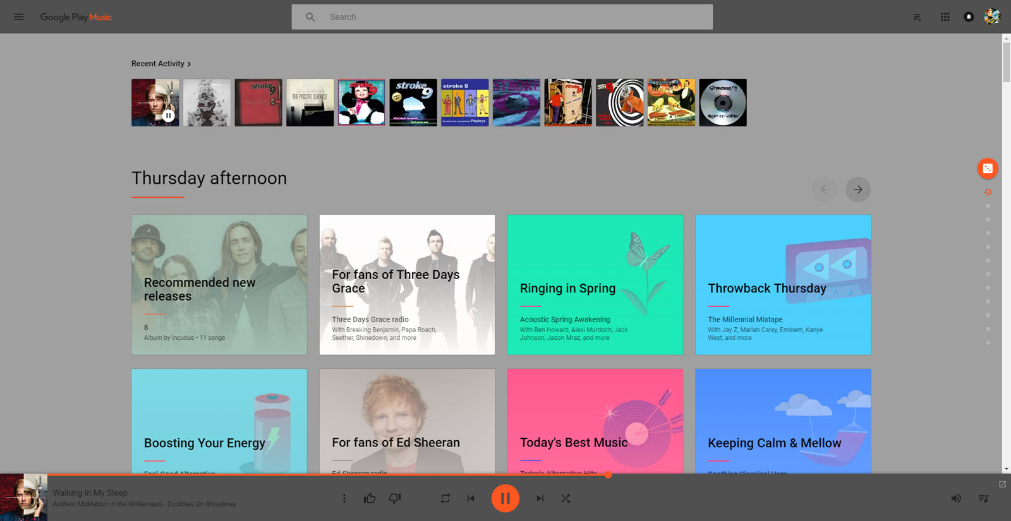Open the hamburger navigation menu
1011x521 pixels.
[x=19, y=17]
